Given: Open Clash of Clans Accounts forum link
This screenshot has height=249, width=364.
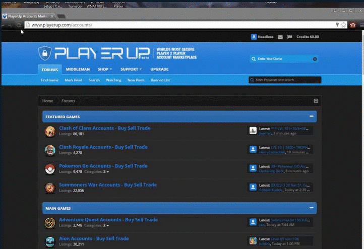Looking at the screenshot, I should (x=105, y=128).
